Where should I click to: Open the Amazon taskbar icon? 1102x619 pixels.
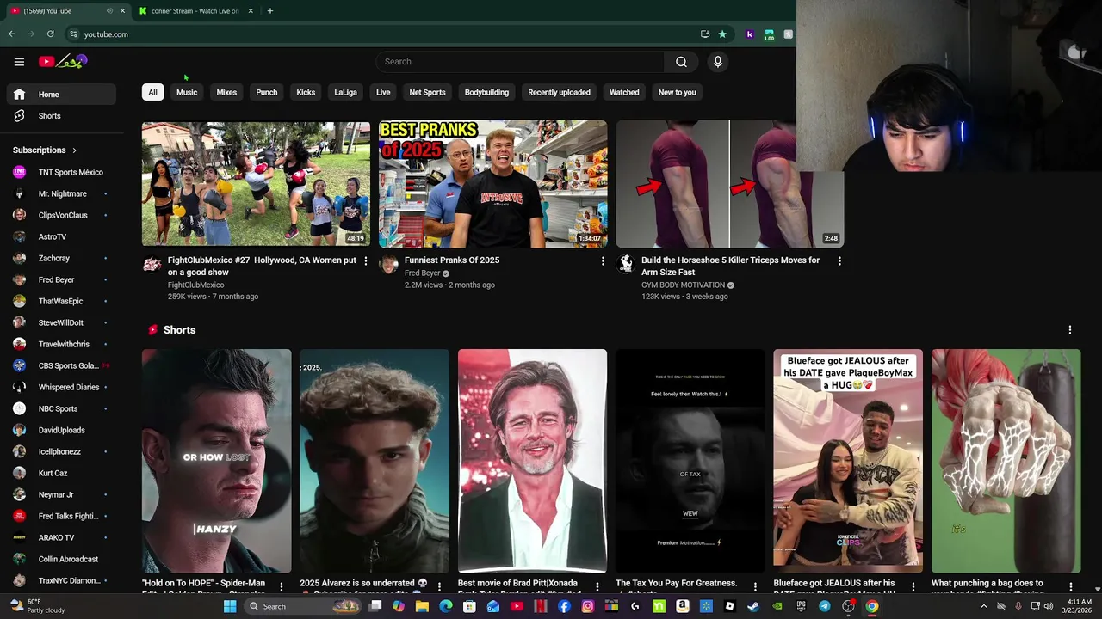[682, 606]
